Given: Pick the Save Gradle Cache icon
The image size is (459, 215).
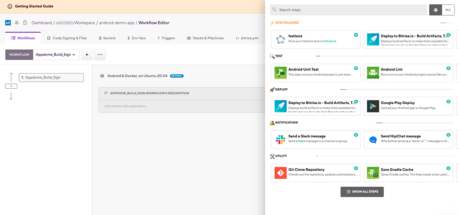Looking at the screenshot, I should point(373,173).
